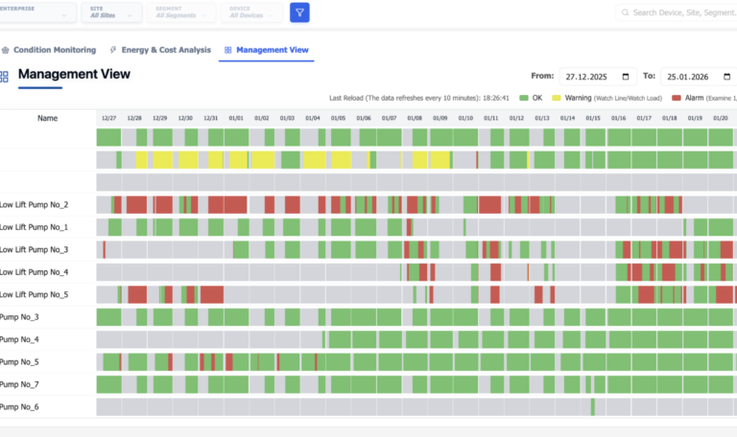The width and height of the screenshot is (737, 437).
Task: Click the Energy & Cost Analysis lightning icon
Action: pos(113,50)
